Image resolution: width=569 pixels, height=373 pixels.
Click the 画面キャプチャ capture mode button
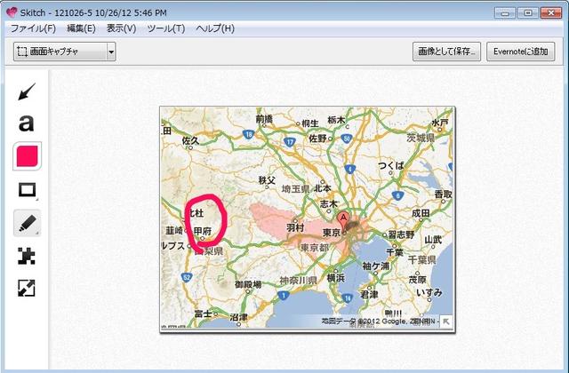pyautogui.click(x=59, y=52)
